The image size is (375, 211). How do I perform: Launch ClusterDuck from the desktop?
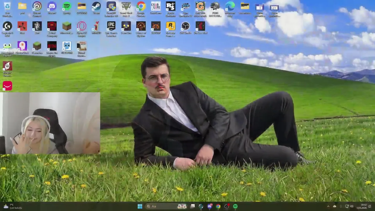coord(22,48)
